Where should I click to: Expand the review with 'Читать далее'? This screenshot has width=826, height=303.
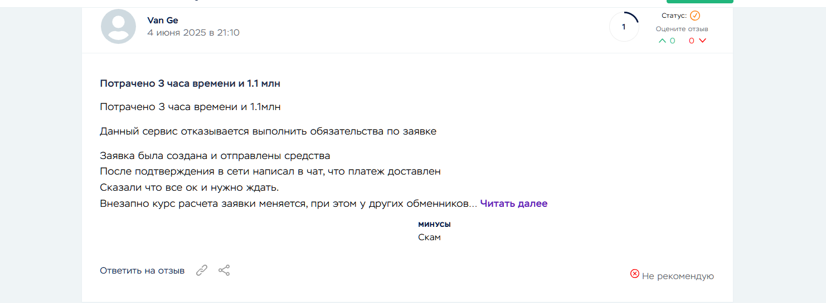513,203
